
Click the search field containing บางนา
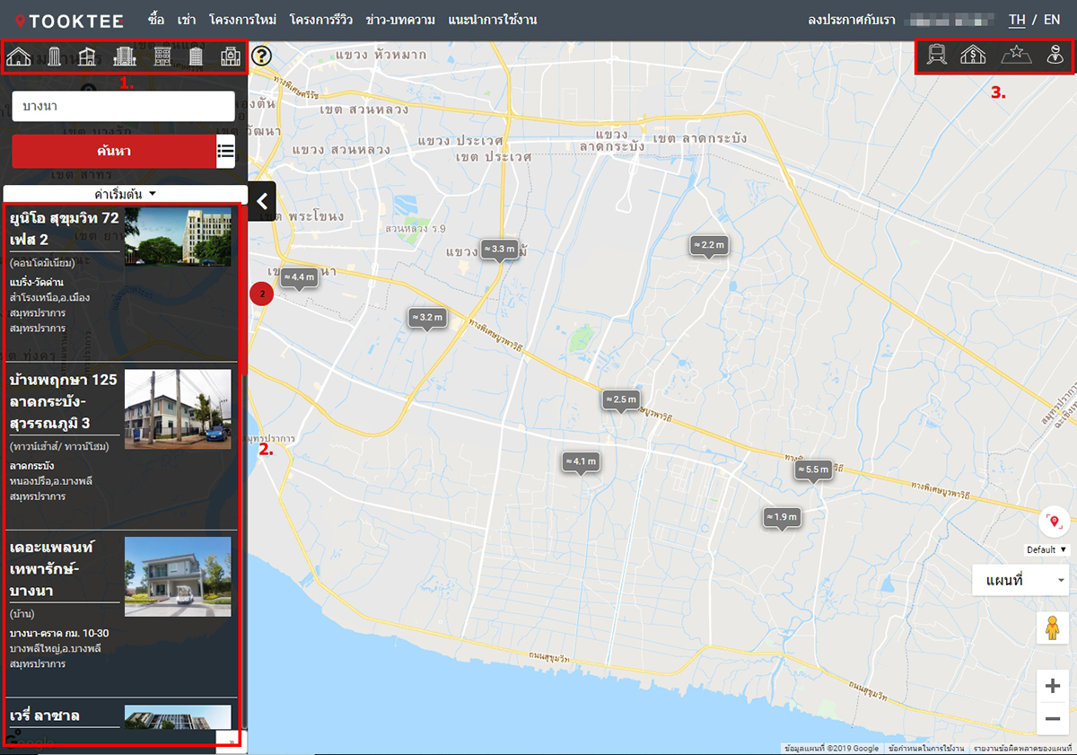click(123, 106)
